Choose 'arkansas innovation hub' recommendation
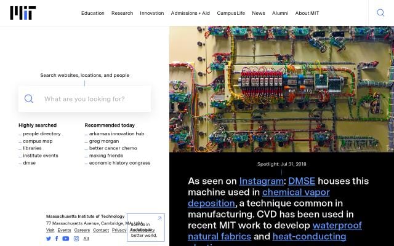This screenshot has height=246, width=394. coord(116,133)
